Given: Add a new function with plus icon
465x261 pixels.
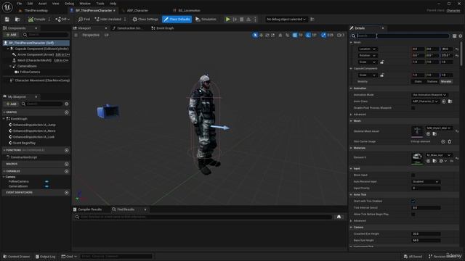Looking at the screenshot, I should [x=66, y=150].
